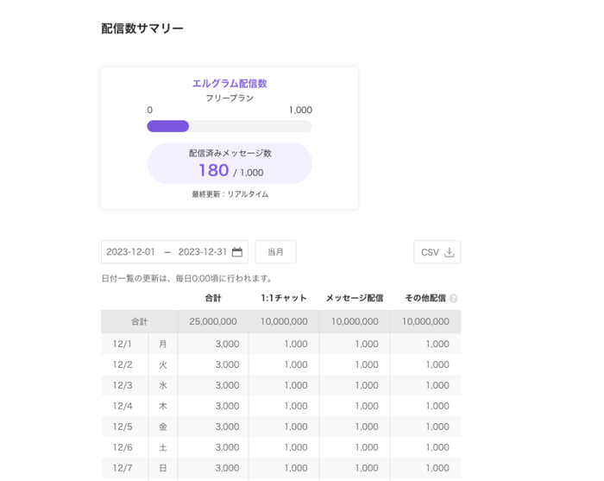Click help icon next to その他配信
This screenshot has width=604, height=481.
(454, 299)
